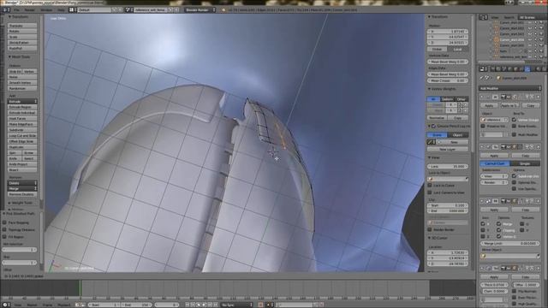The image size is (548, 308).
Task: Click the Push/Pull button
Action: pyautogui.click(x=22, y=48)
